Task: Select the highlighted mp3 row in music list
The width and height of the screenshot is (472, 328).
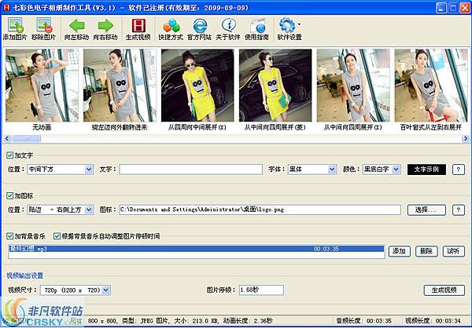Action: click(x=197, y=249)
